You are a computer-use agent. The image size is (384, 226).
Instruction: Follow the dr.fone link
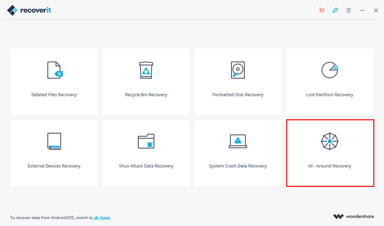point(102,217)
